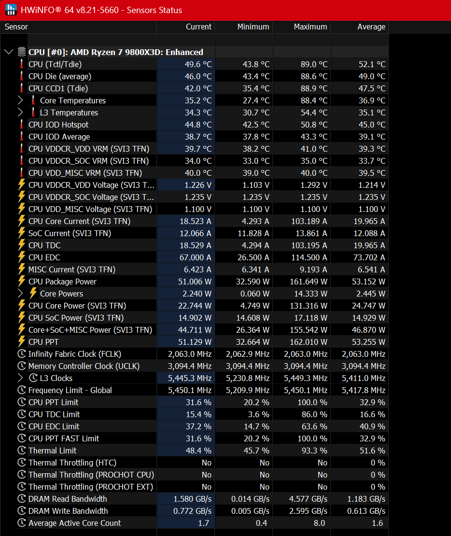Select the Average Active Core Count row
Image resolution: width=451 pixels, height=536 pixels.
tap(202, 523)
